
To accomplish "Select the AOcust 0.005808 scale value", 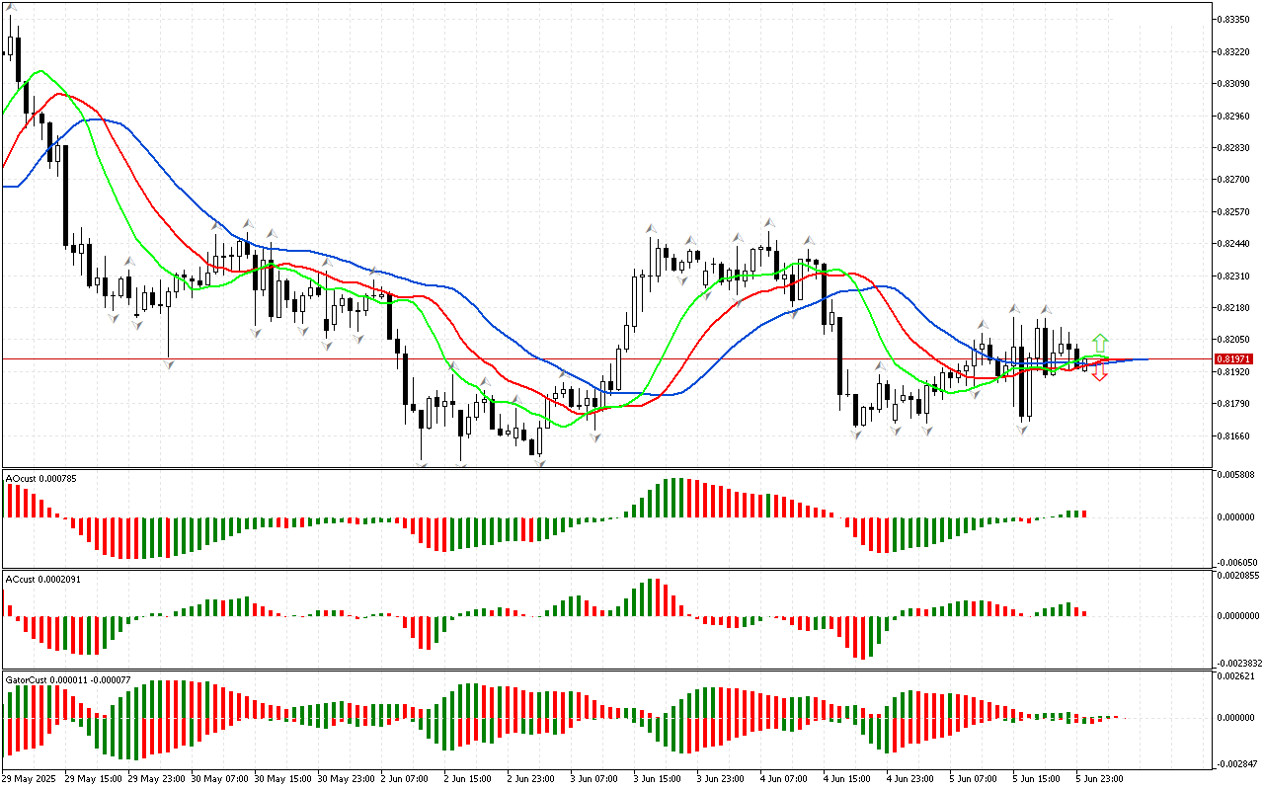I will click(1236, 476).
